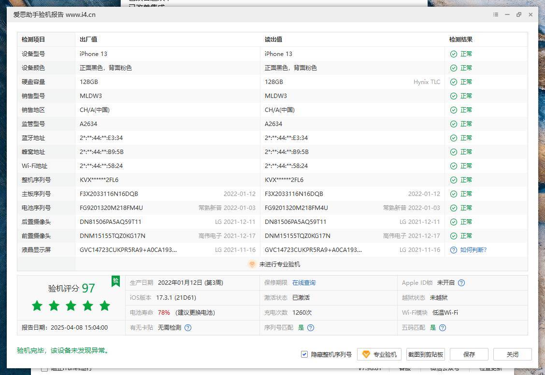Minimize the 验机报告 window
The height and width of the screenshot is (375, 545).
pyautogui.click(x=507, y=14)
